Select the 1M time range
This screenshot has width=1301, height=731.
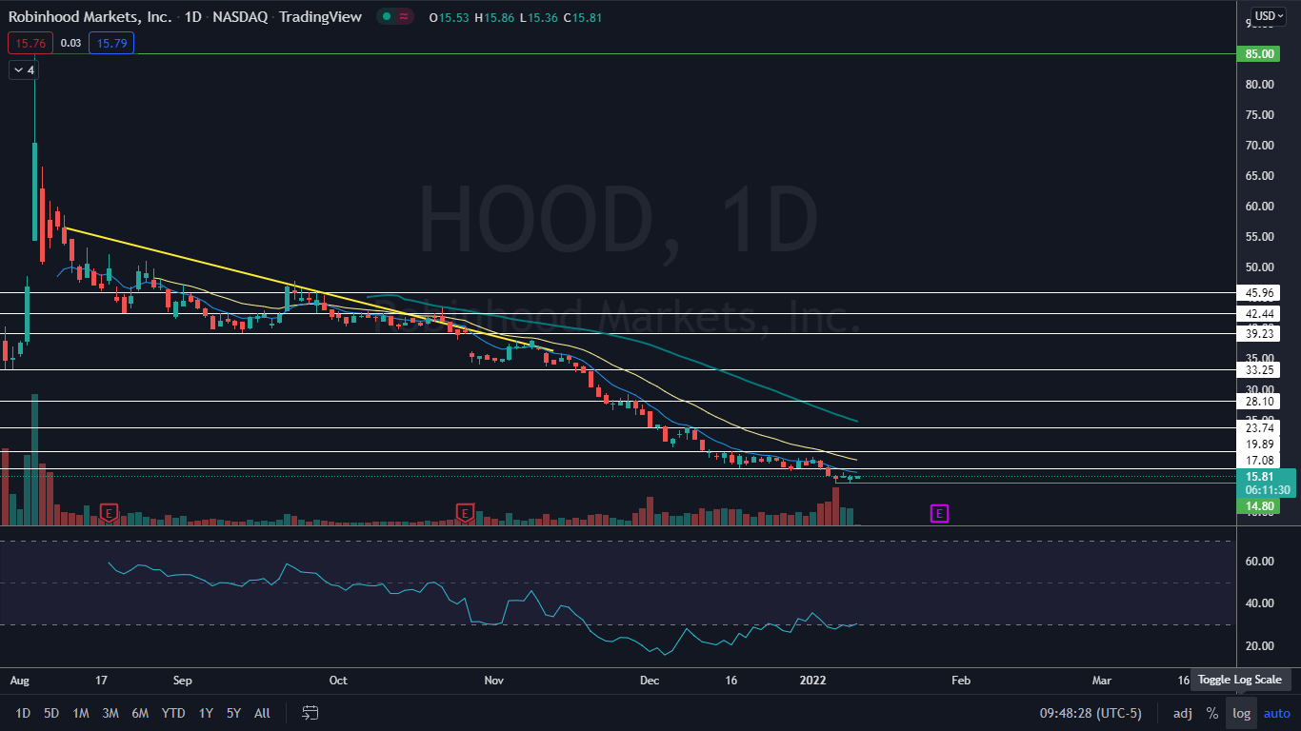pos(81,713)
